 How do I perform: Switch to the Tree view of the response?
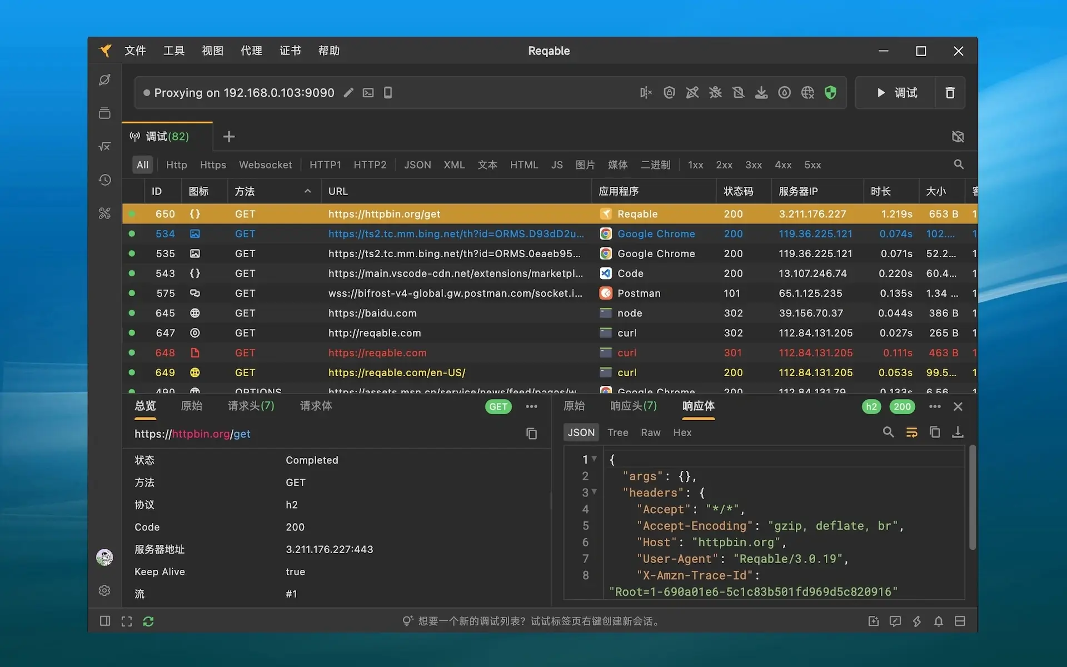[617, 432]
